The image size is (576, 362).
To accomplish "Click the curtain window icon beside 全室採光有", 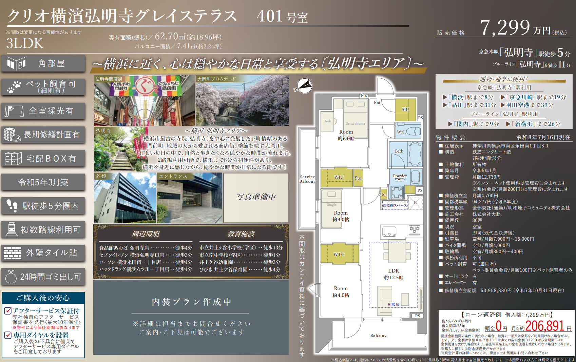I will pos(14,111).
